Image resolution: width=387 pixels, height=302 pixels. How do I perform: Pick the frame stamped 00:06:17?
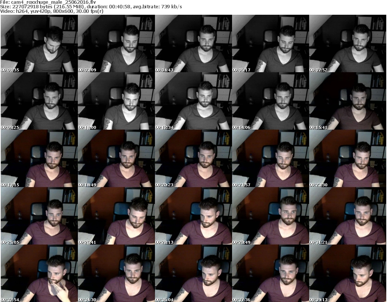[271, 43]
